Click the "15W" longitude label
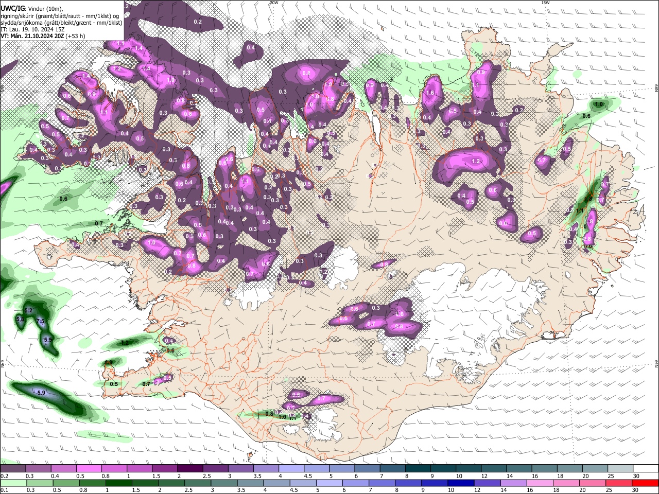 tap(546, 3)
